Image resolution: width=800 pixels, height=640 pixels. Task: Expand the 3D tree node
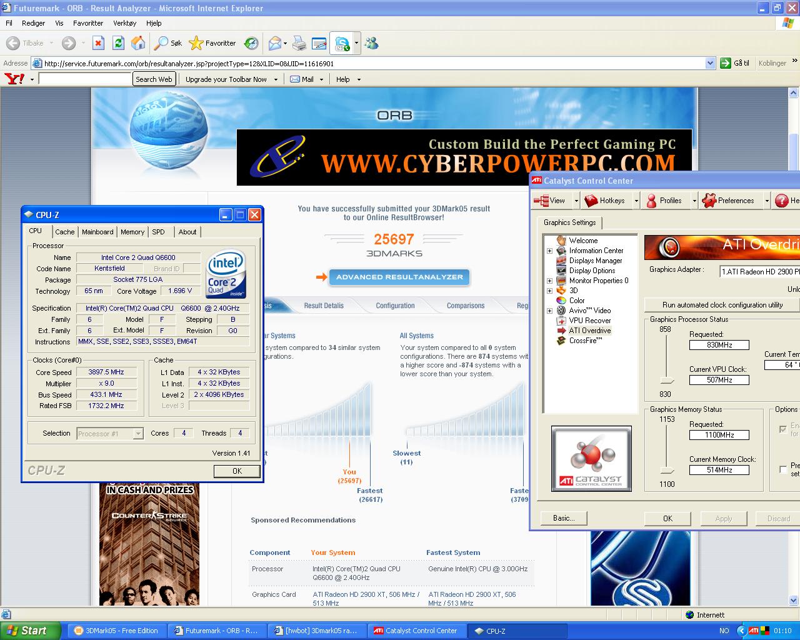550,291
